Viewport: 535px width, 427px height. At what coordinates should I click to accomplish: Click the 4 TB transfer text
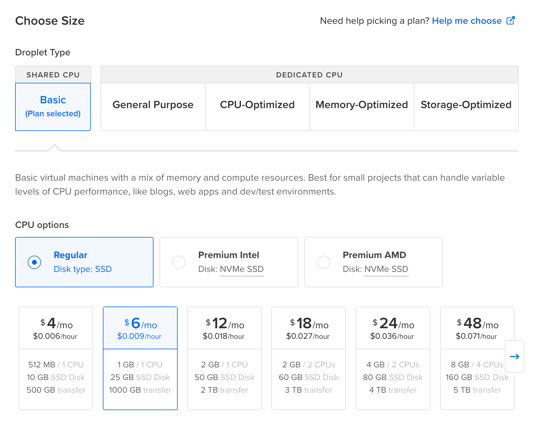tap(393, 390)
